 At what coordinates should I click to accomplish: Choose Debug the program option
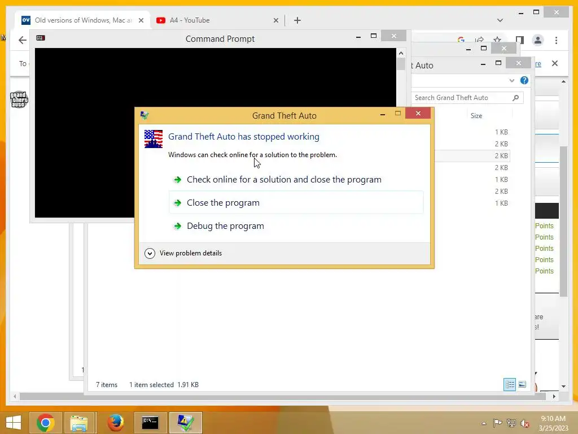tap(296, 226)
